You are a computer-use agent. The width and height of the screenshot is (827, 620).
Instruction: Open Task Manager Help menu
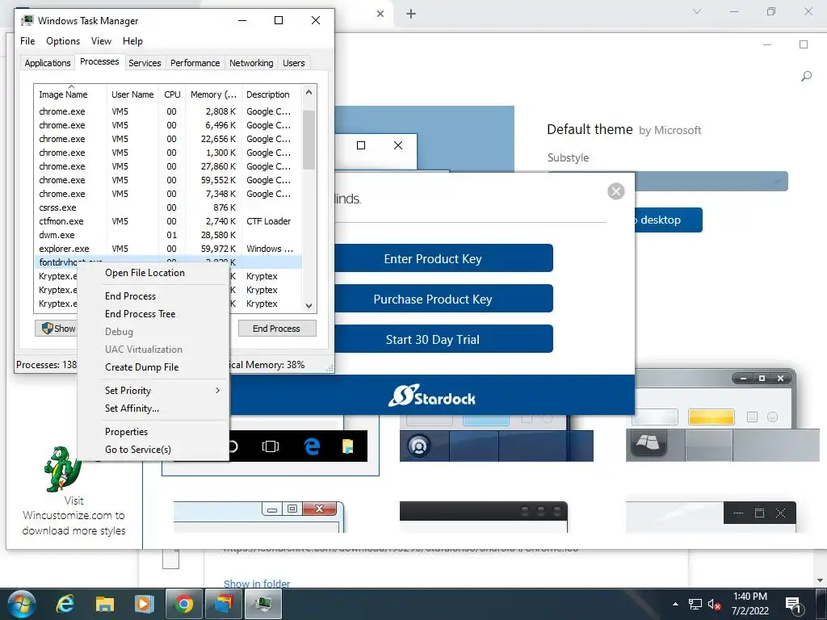pyautogui.click(x=132, y=41)
